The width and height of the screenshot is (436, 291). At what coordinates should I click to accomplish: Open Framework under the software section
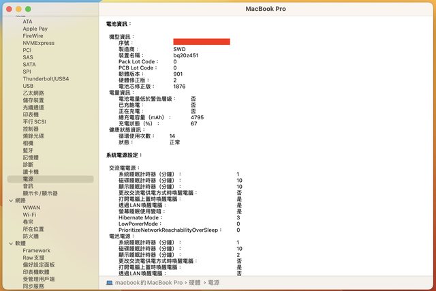(x=37, y=251)
